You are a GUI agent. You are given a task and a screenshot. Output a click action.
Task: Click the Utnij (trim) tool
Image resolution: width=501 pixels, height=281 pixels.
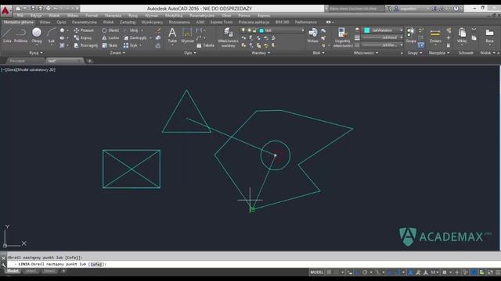pyautogui.click(x=131, y=30)
